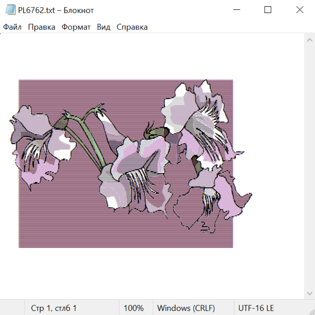Open the Правка menu
Image resolution: width=315 pixels, height=315 pixels.
42,27
